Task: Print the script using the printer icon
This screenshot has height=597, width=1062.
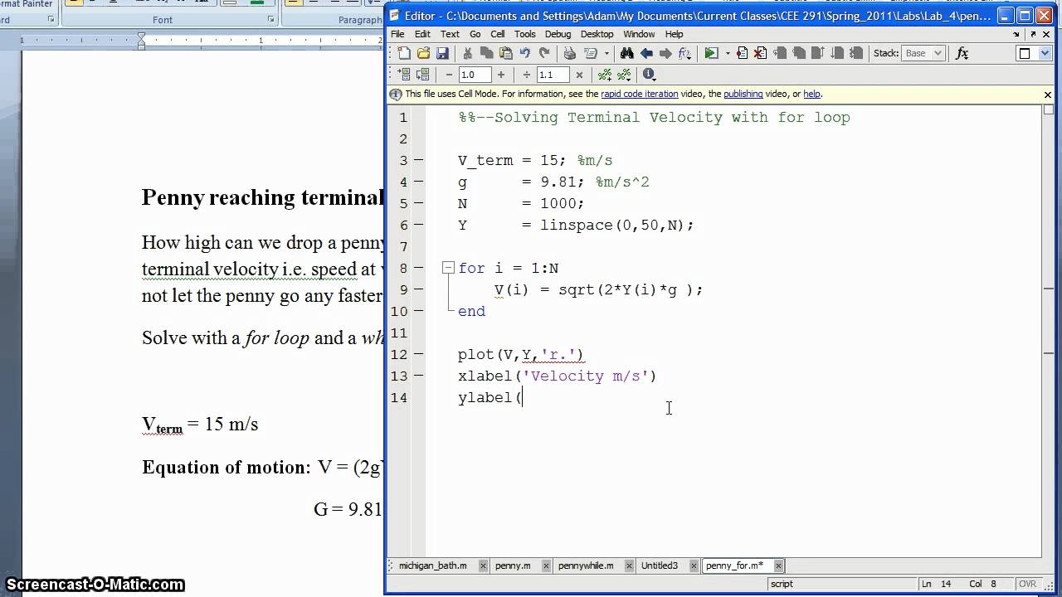Action: point(570,53)
